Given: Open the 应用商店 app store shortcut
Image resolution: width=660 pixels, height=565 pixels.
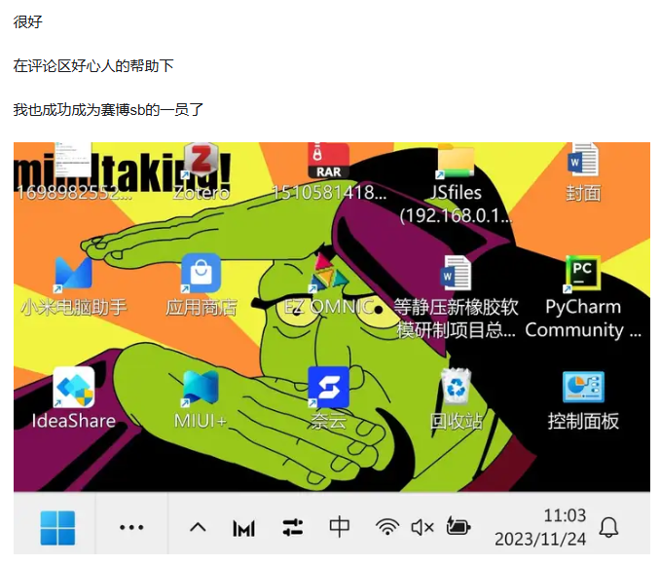Looking at the screenshot, I should tap(201, 274).
